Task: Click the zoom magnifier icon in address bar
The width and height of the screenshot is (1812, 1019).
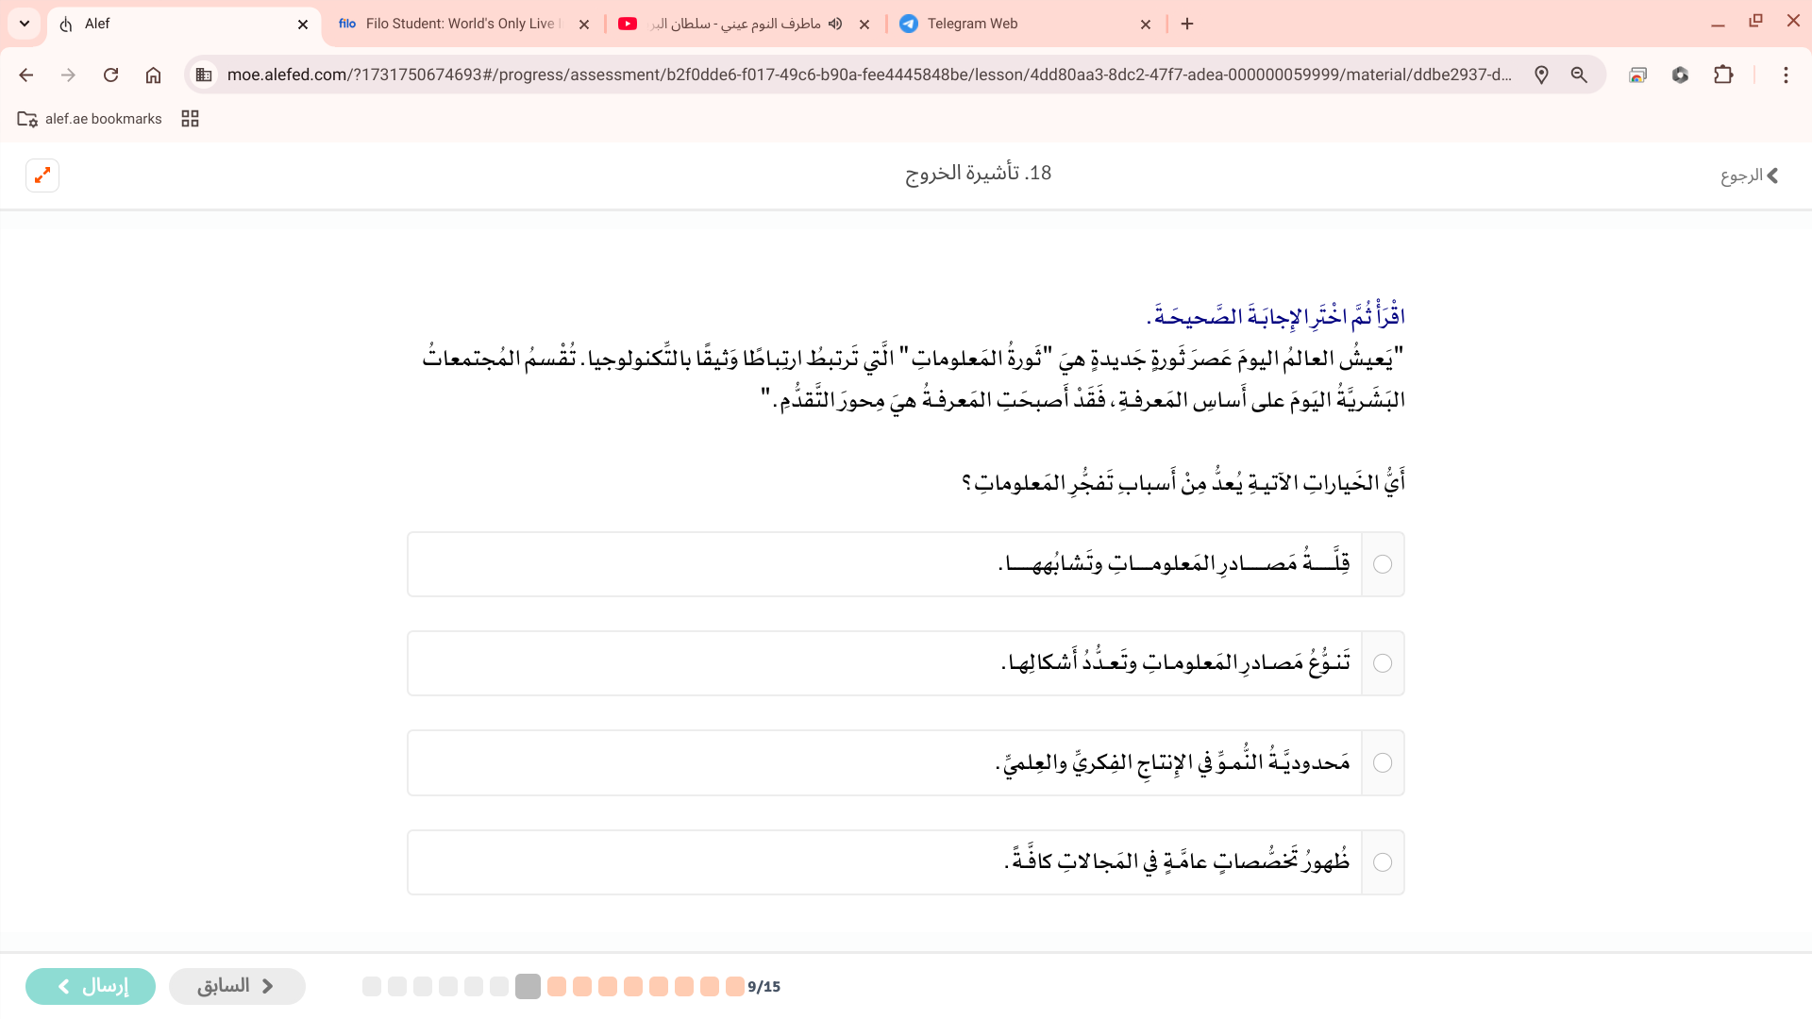Action: point(1579,75)
